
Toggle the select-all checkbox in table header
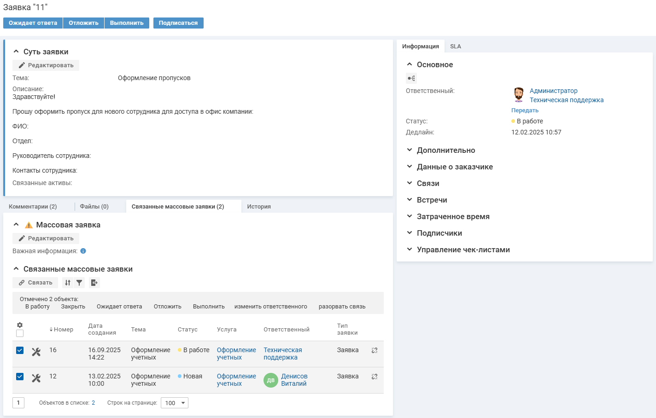[x=20, y=333]
